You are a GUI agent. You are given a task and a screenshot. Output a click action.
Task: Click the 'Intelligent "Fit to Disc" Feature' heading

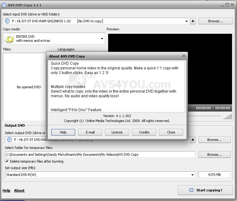coord(76,110)
